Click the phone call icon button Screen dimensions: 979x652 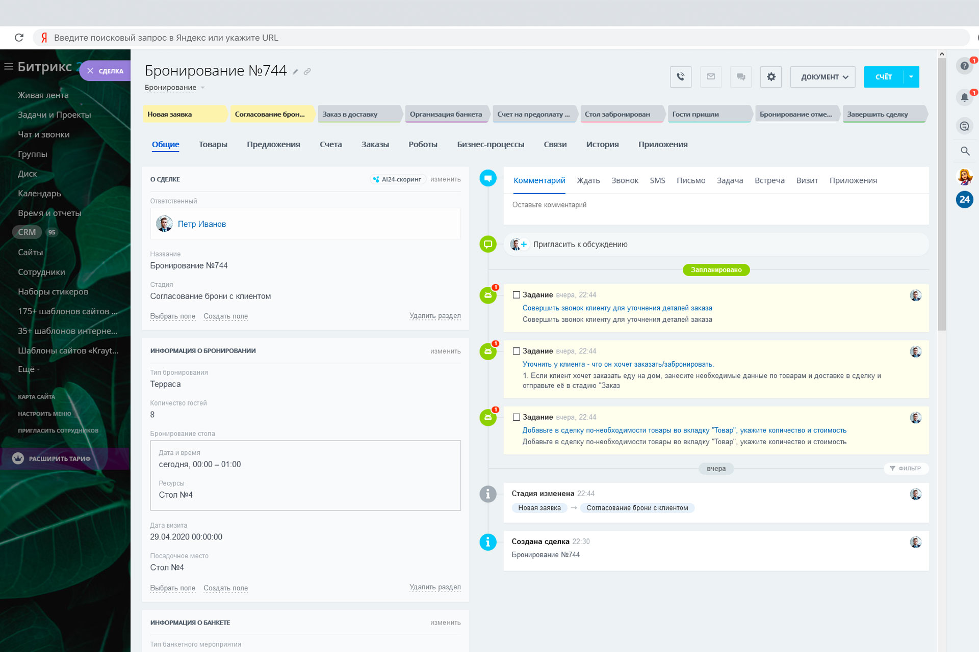[x=680, y=77]
